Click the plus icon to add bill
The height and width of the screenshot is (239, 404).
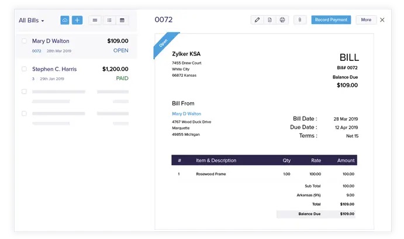tap(77, 20)
